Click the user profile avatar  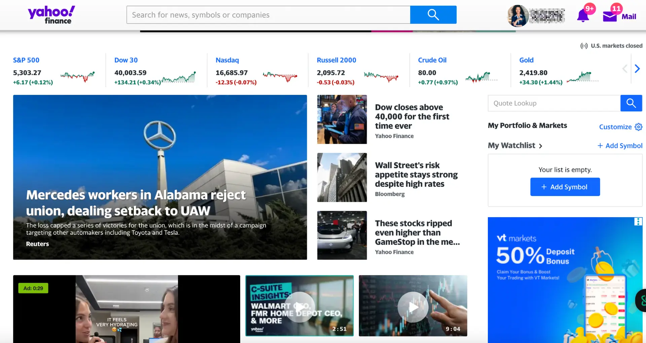[x=518, y=16]
